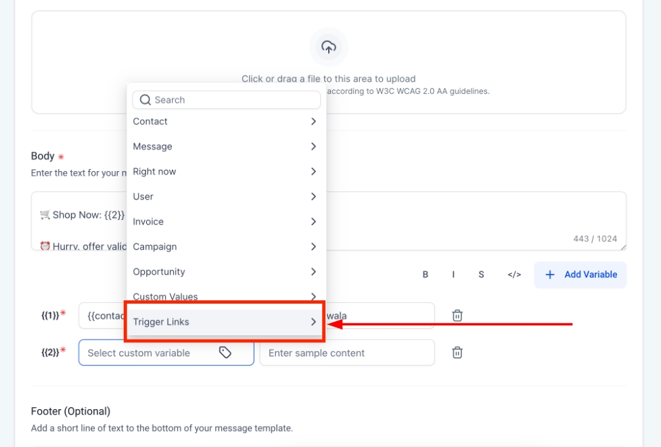661x447 pixels.
Task: Open the Right now submenu
Action: tap(225, 172)
